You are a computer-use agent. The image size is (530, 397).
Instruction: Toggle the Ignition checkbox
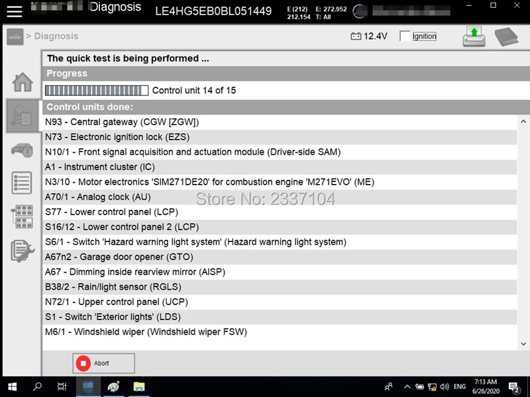[x=405, y=36]
